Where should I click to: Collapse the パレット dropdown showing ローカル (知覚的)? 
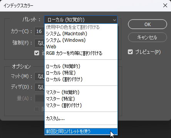pos(81,20)
